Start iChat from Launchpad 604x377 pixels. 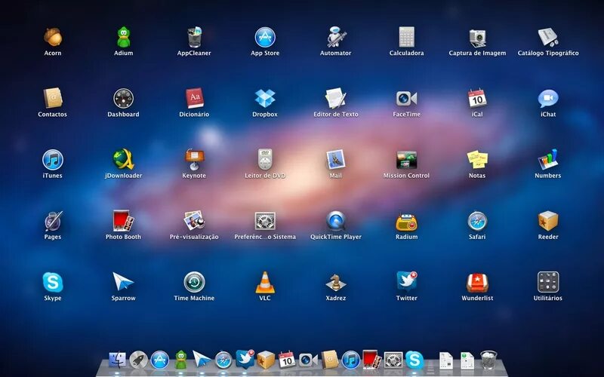pos(548,99)
